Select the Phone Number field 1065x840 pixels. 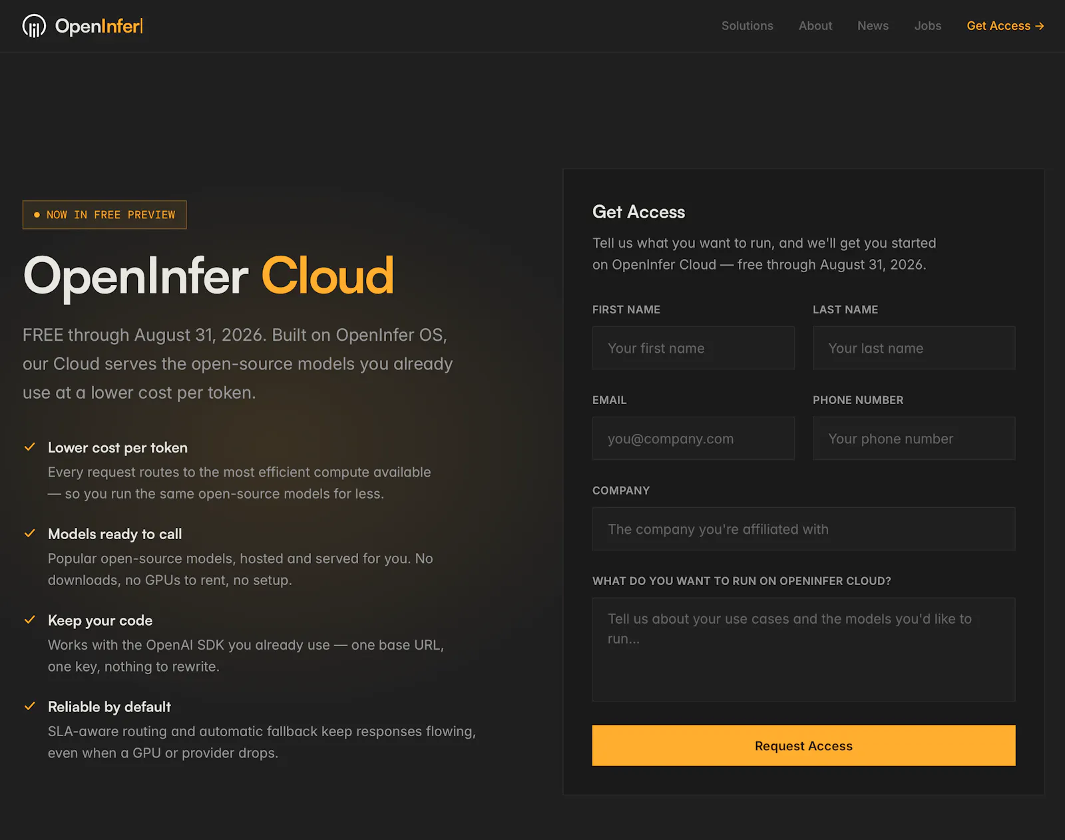click(x=914, y=439)
